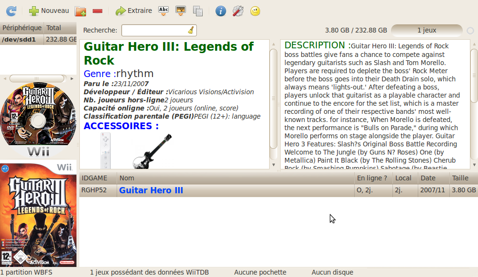Screen dimensions: 478x277
Task: Sort by Nom column header
Action: click(x=235, y=178)
